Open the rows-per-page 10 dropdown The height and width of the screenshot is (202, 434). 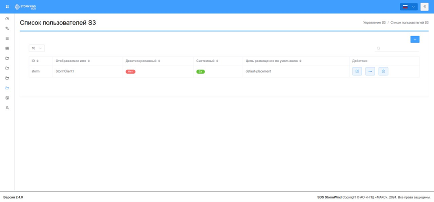tap(37, 48)
